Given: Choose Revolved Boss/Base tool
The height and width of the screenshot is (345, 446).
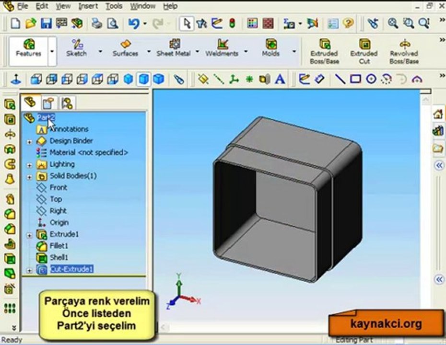Looking at the screenshot, I should tap(404, 51).
